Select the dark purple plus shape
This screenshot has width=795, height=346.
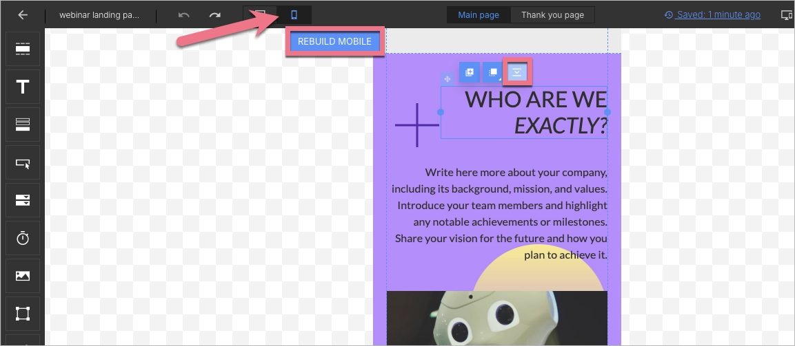point(416,125)
